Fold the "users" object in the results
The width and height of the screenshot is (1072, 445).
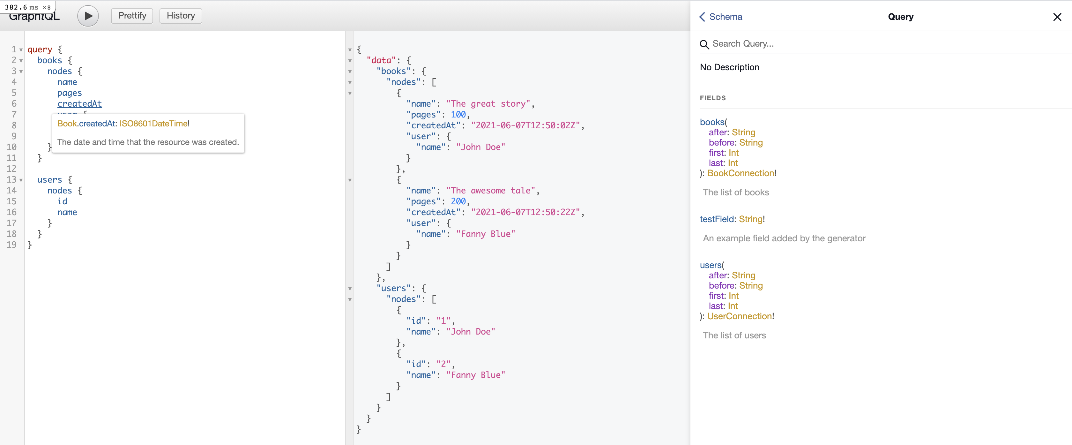tap(350, 289)
